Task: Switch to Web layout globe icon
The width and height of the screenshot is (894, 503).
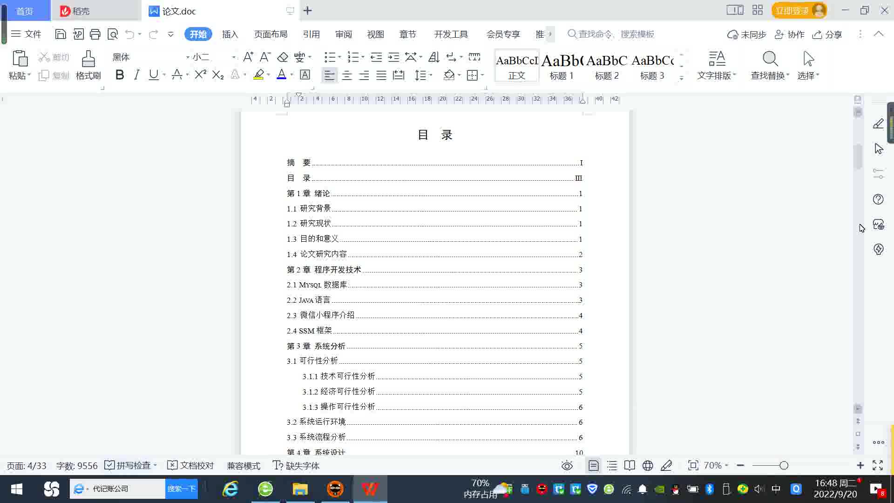Action: point(648,465)
